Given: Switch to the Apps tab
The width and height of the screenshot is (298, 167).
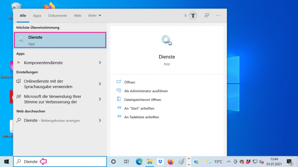Looking at the screenshot, I should tap(37, 15).
